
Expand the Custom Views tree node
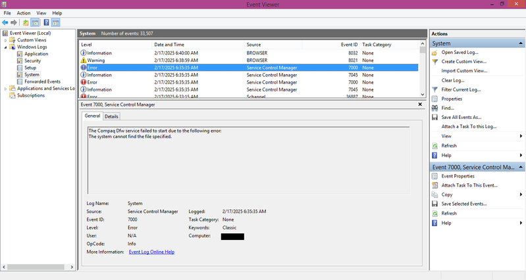coord(5,40)
